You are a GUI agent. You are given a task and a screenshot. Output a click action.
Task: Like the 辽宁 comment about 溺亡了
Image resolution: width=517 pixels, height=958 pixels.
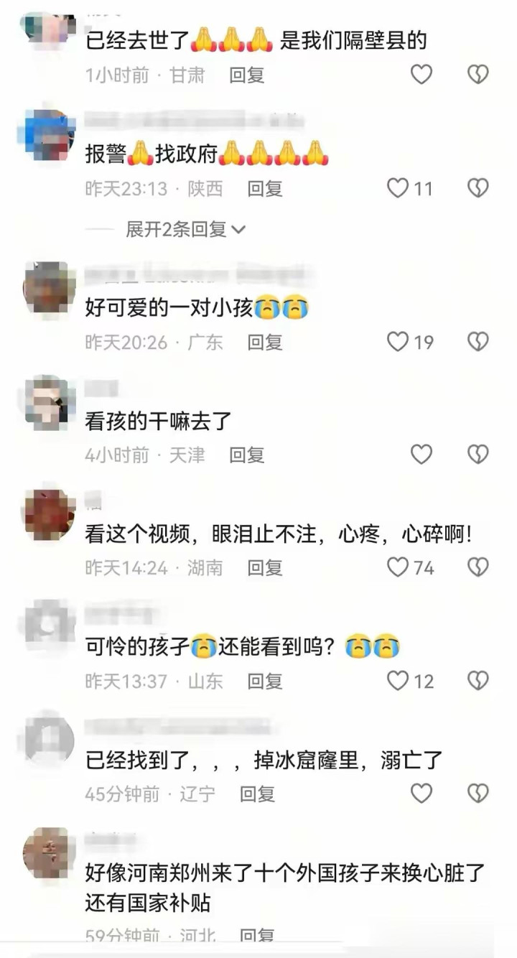(x=421, y=793)
